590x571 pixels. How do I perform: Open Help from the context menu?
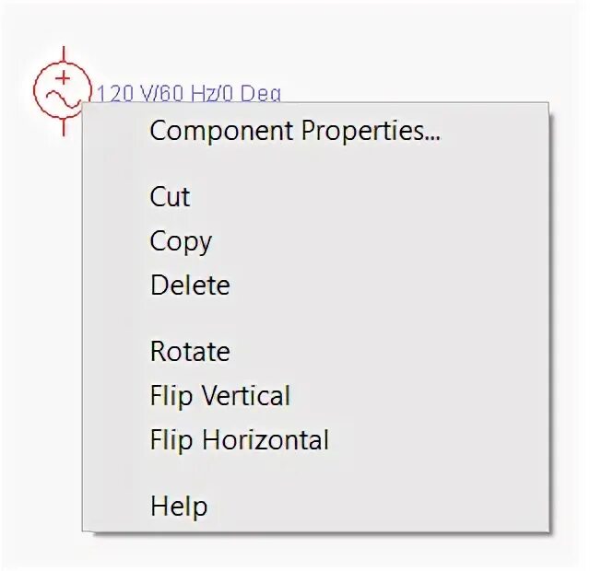pos(179,506)
